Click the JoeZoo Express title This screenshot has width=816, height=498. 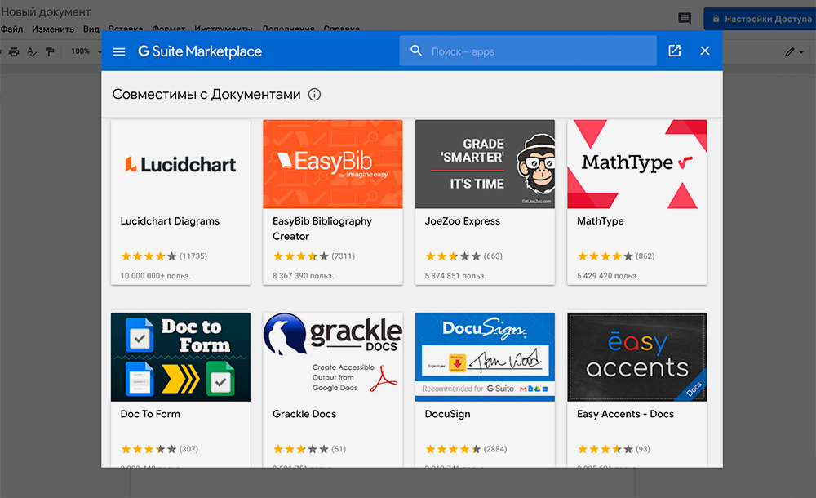click(462, 221)
